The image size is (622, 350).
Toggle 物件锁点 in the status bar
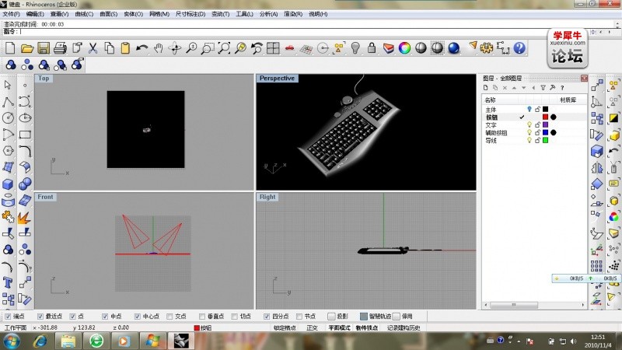coord(367,327)
